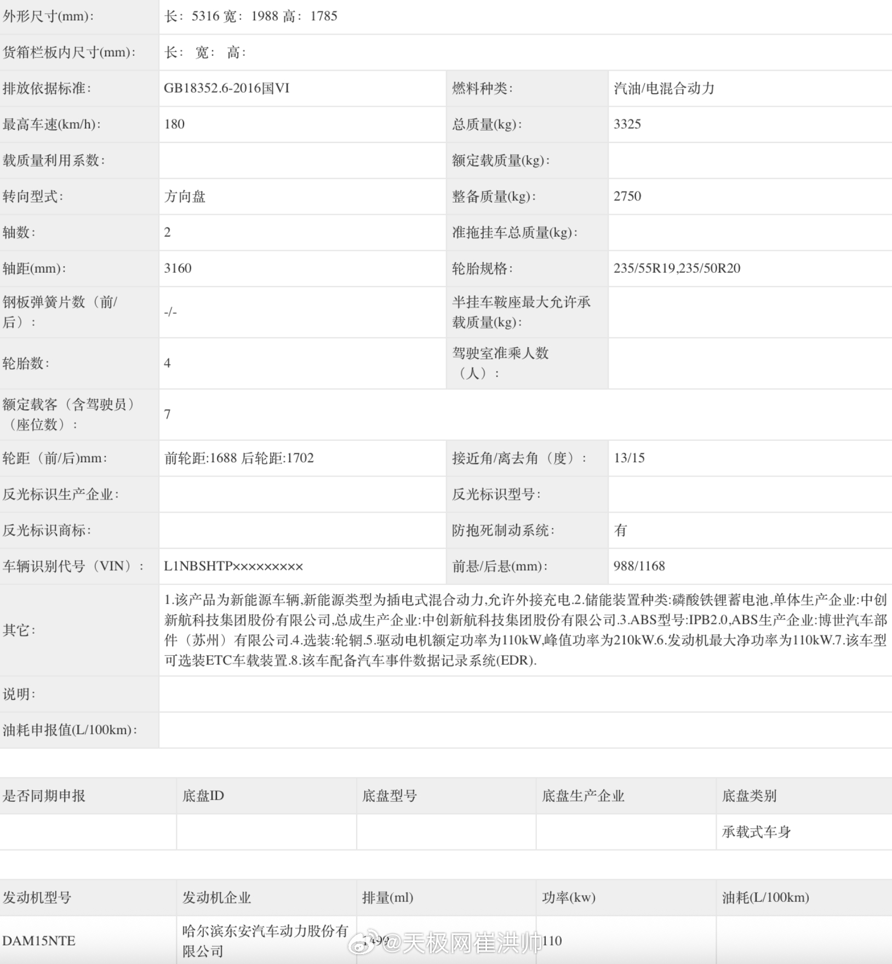892x964 pixels.
Task: Click the 反光标识型号 label
Action: point(496,495)
